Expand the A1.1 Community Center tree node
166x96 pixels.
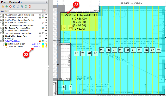click(1, 15)
